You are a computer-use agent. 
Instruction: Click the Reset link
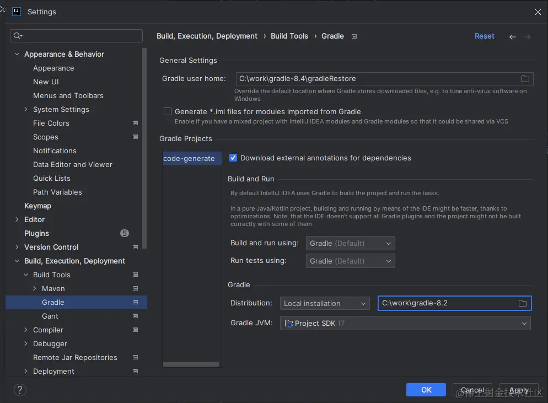[484, 36]
